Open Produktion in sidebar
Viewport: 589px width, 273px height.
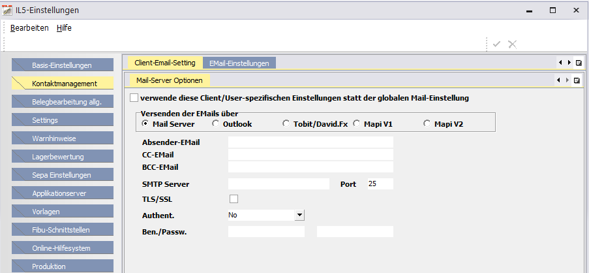pos(63,266)
